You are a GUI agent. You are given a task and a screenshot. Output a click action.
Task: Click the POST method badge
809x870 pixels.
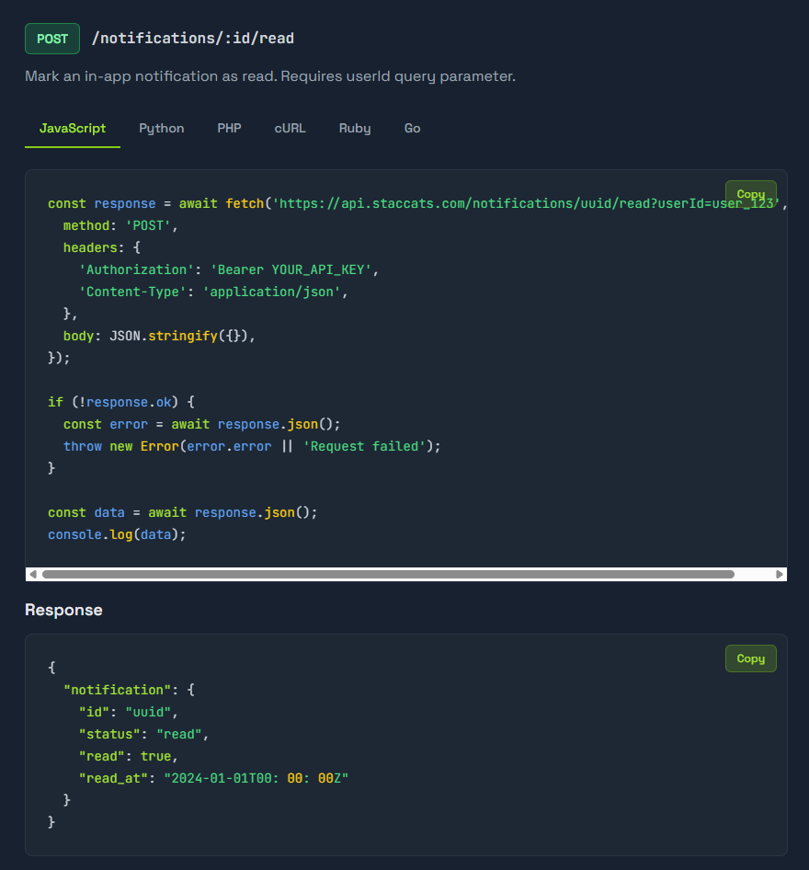51,38
